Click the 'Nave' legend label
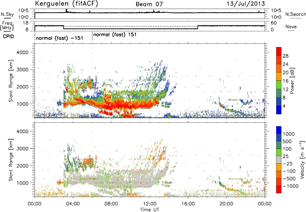 tap(291, 26)
